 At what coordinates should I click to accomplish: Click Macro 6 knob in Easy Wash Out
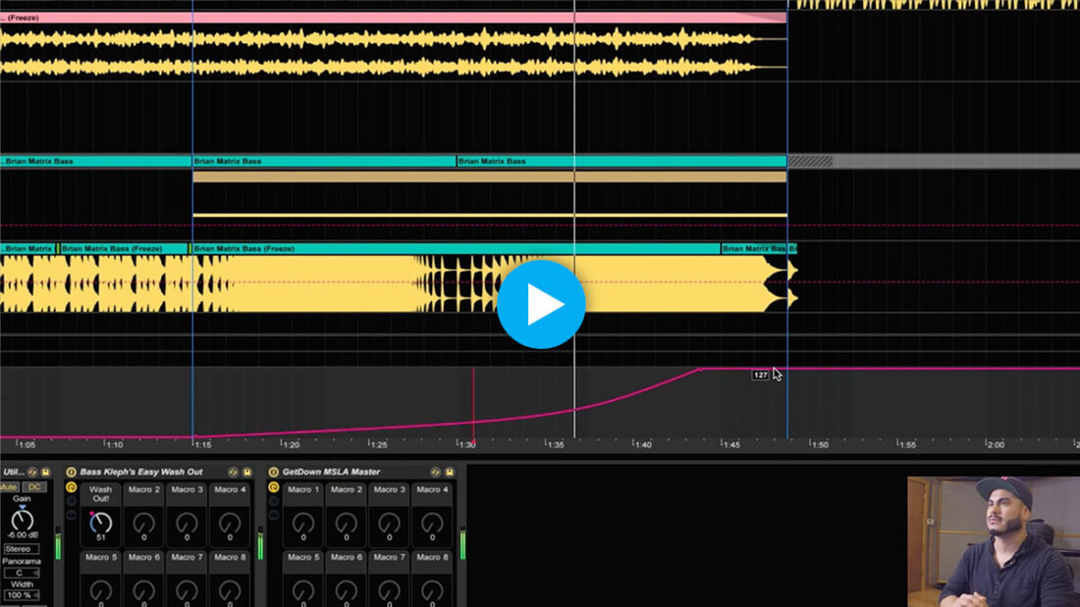point(144,590)
